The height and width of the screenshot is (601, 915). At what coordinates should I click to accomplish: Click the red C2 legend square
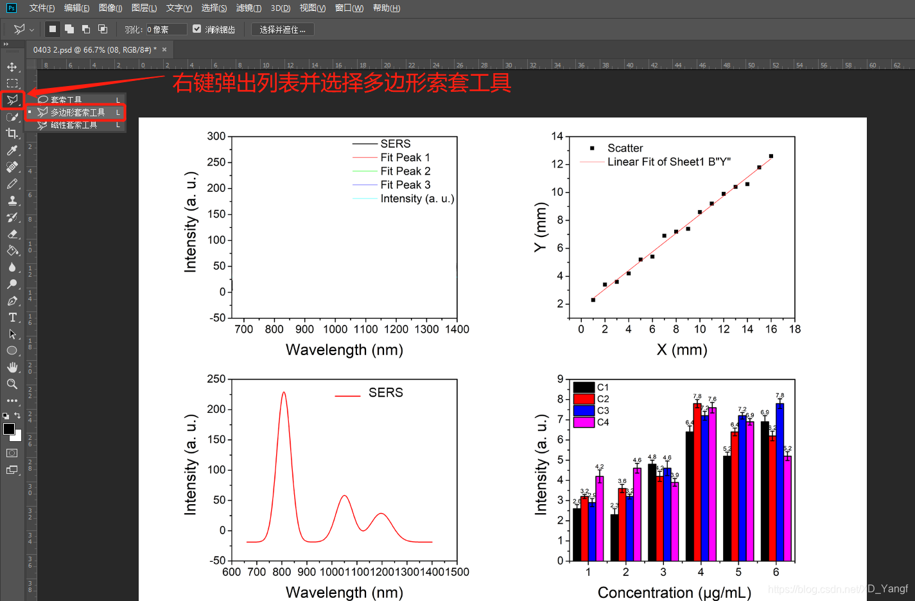coord(584,399)
